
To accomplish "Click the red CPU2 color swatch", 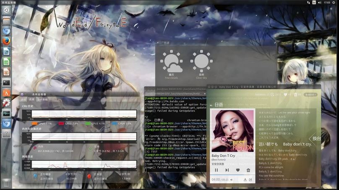I will coord(61,124).
